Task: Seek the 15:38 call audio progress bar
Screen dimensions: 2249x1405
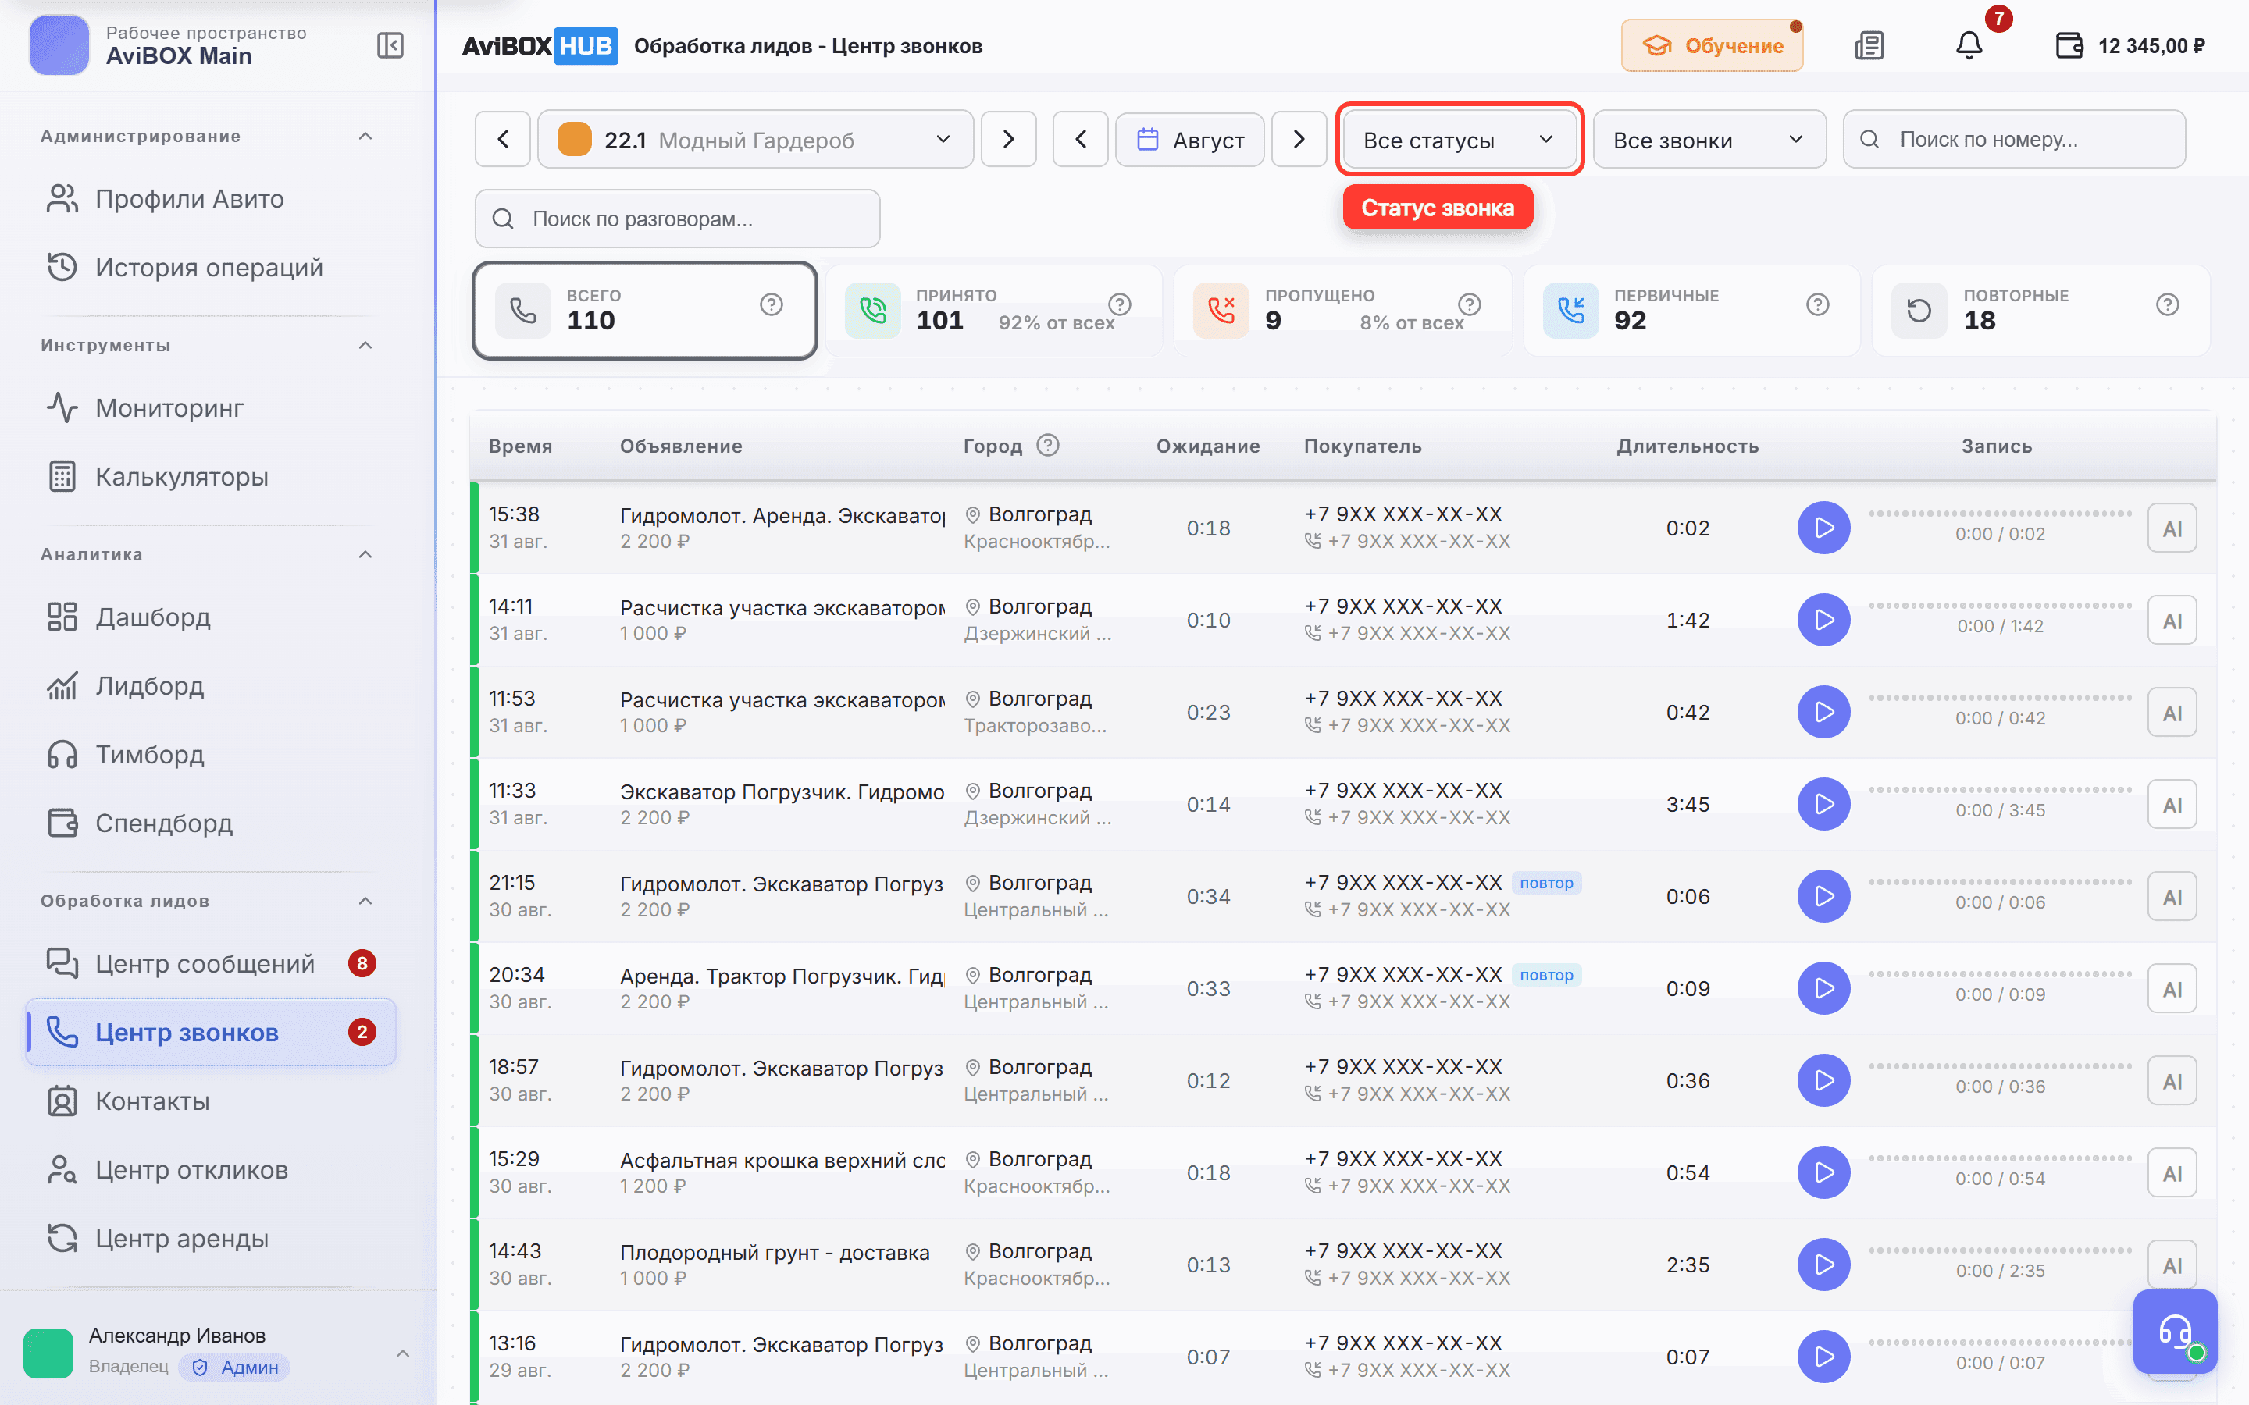Action: click(2000, 513)
